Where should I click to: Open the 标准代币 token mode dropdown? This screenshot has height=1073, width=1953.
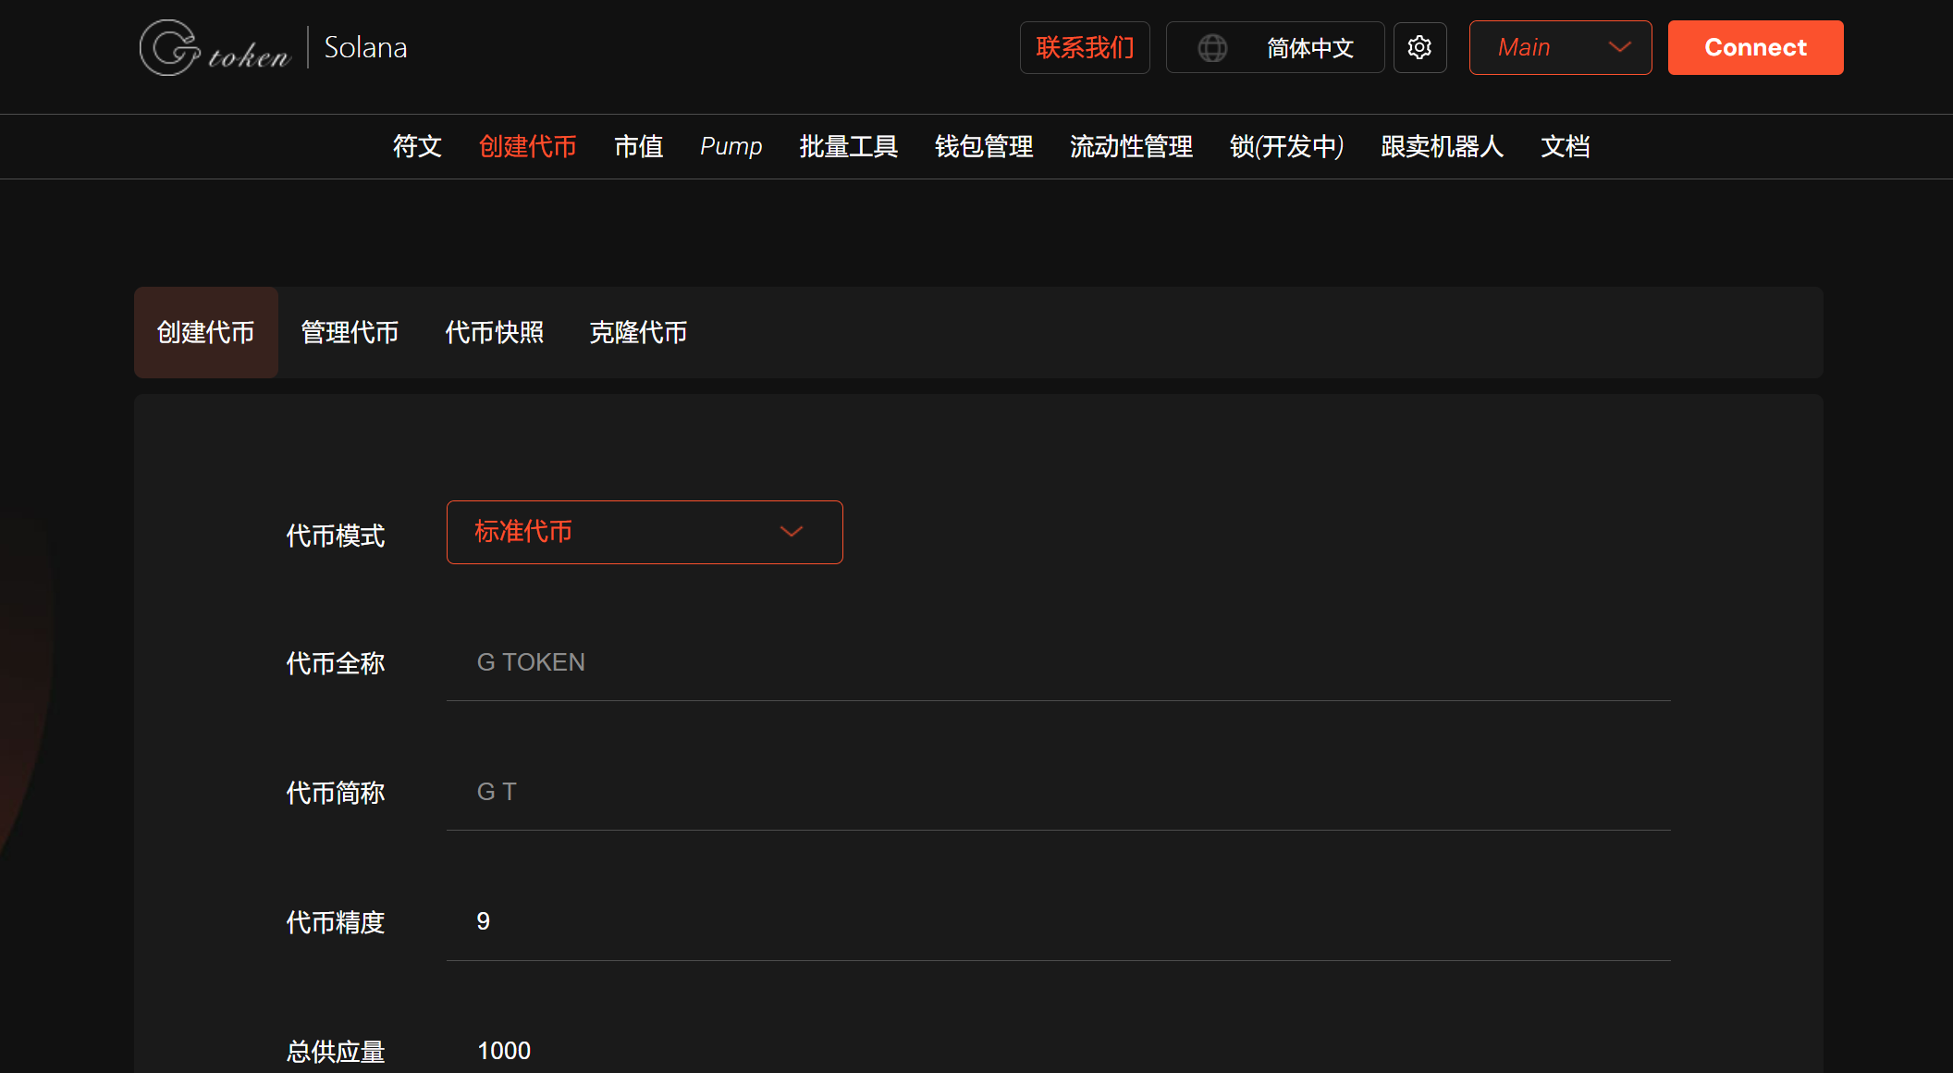tap(645, 532)
